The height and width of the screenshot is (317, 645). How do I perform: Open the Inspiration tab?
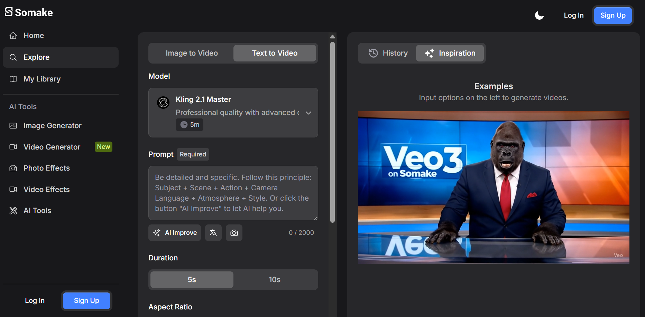pyautogui.click(x=450, y=53)
